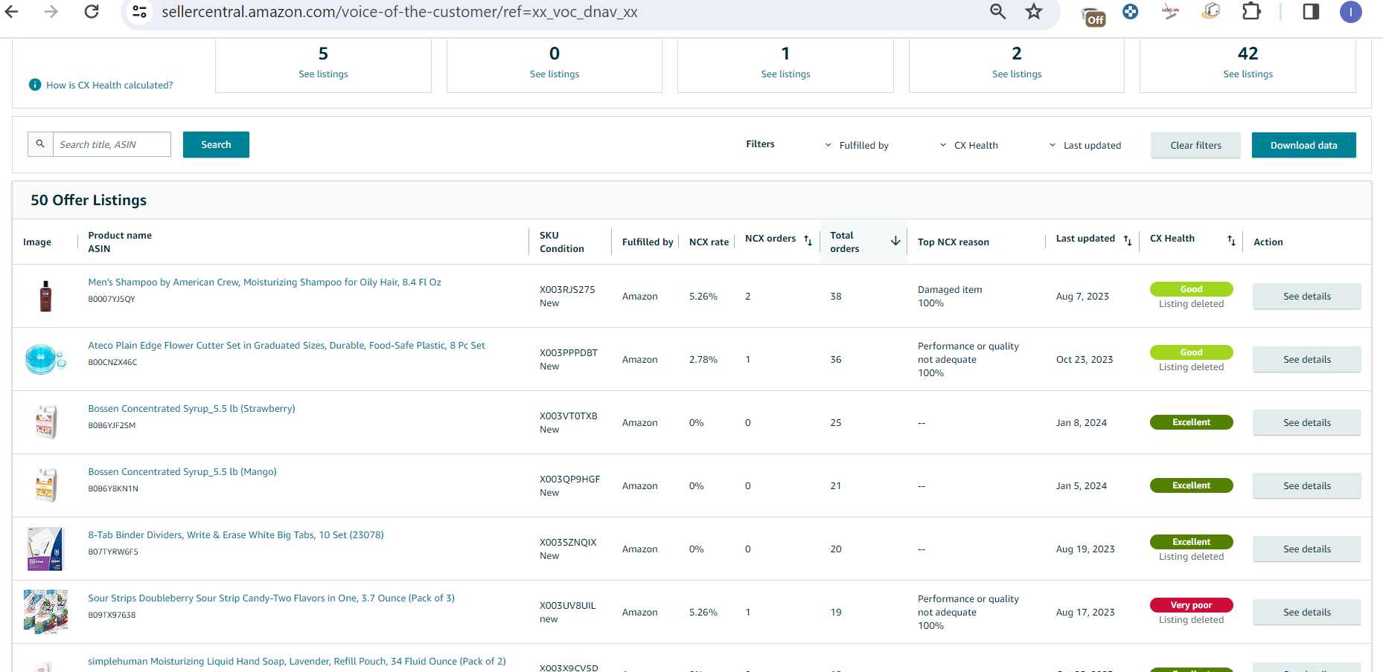Screen dimensions: 1383x672
Task: Expand the CX Health filter dropdown
Action: tap(968, 145)
